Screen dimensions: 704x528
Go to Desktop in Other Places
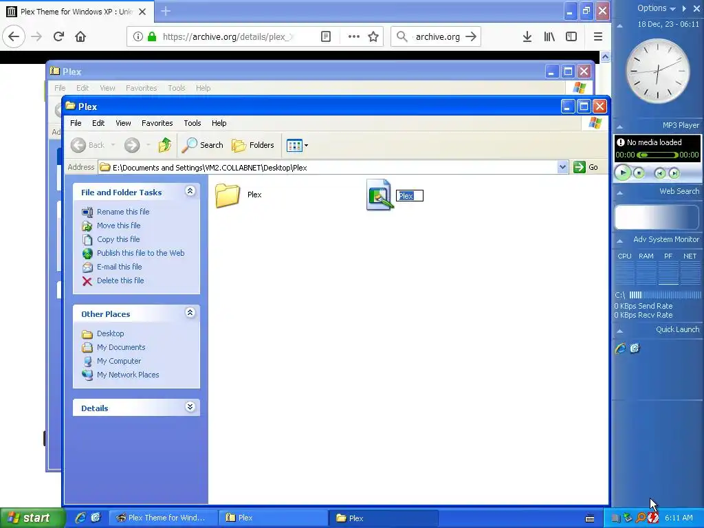(x=111, y=333)
